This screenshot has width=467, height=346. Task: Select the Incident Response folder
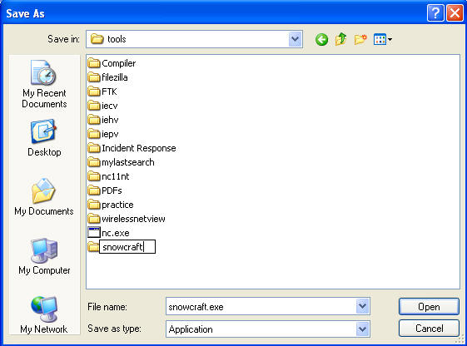tap(132, 148)
